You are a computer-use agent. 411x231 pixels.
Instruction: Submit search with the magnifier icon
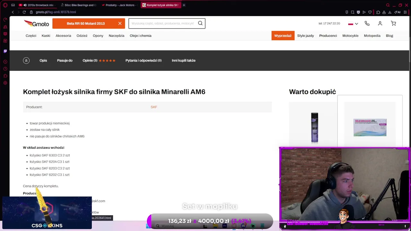pyautogui.click(x=200, y=23)
